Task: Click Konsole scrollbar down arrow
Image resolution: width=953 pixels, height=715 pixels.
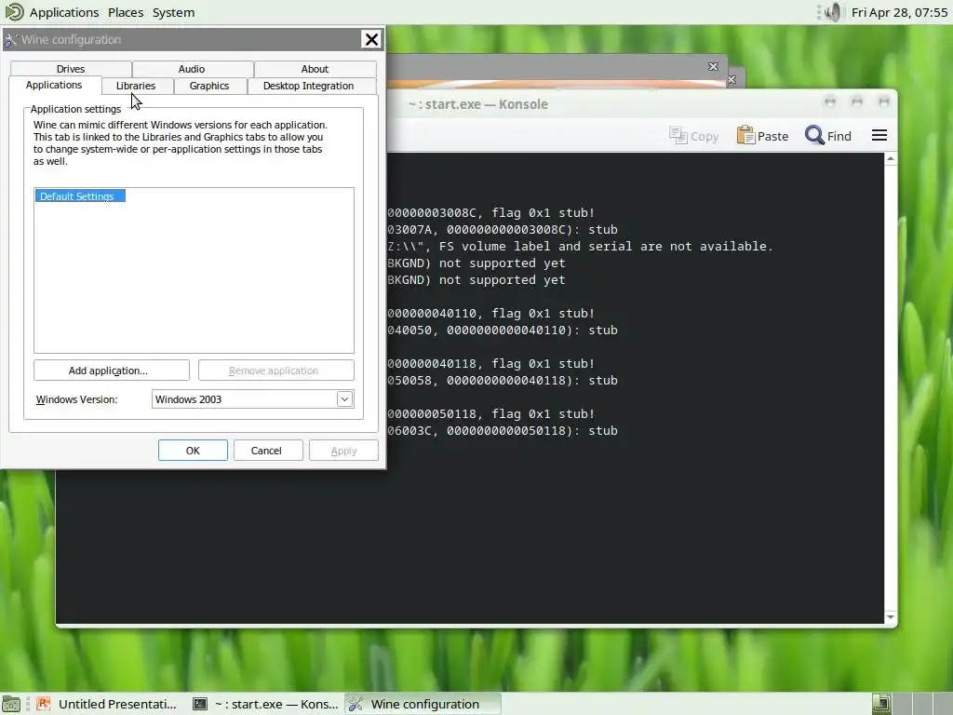Action: click(x=891, y=617)
